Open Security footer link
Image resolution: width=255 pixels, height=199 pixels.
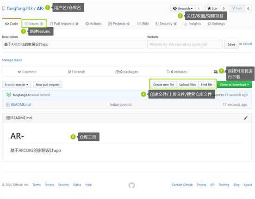pyautogui.click(x=63, y=185)
